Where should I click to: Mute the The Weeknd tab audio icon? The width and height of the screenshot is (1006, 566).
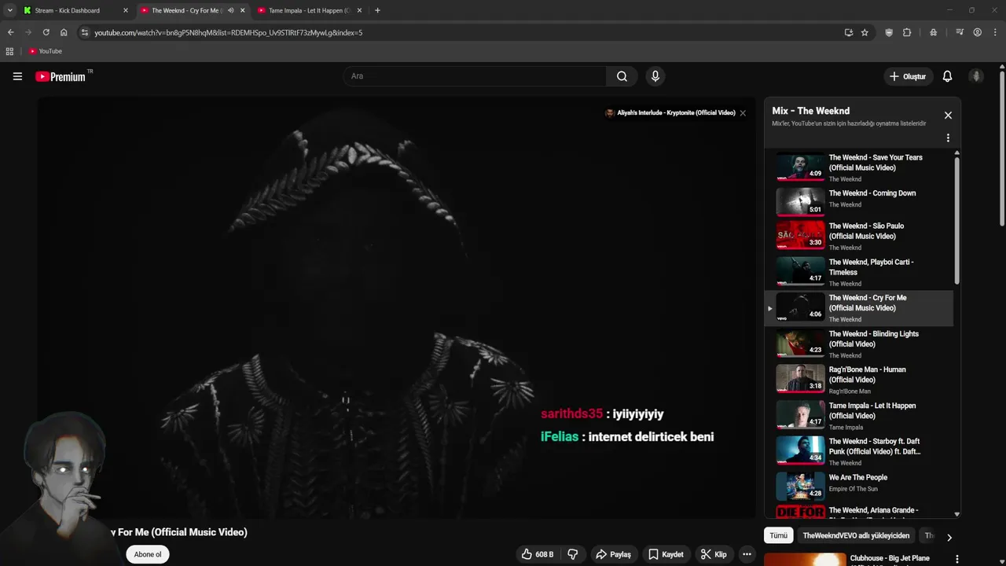pyautogui.click(x=230, y=10)
